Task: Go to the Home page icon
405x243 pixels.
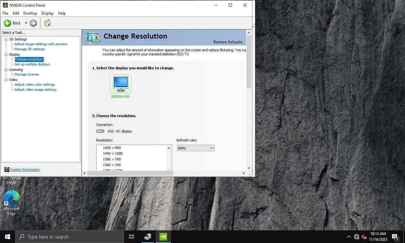Action: tap(47, 23)
